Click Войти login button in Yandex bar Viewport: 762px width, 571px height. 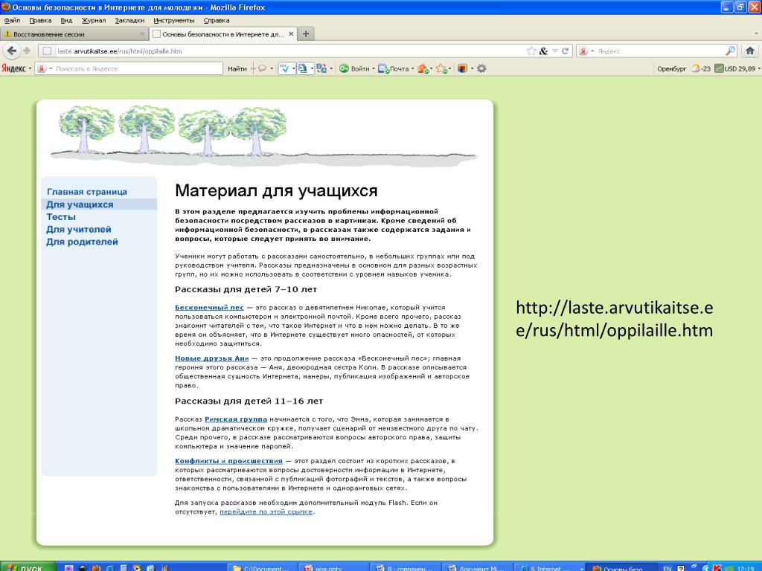[354, 68]
